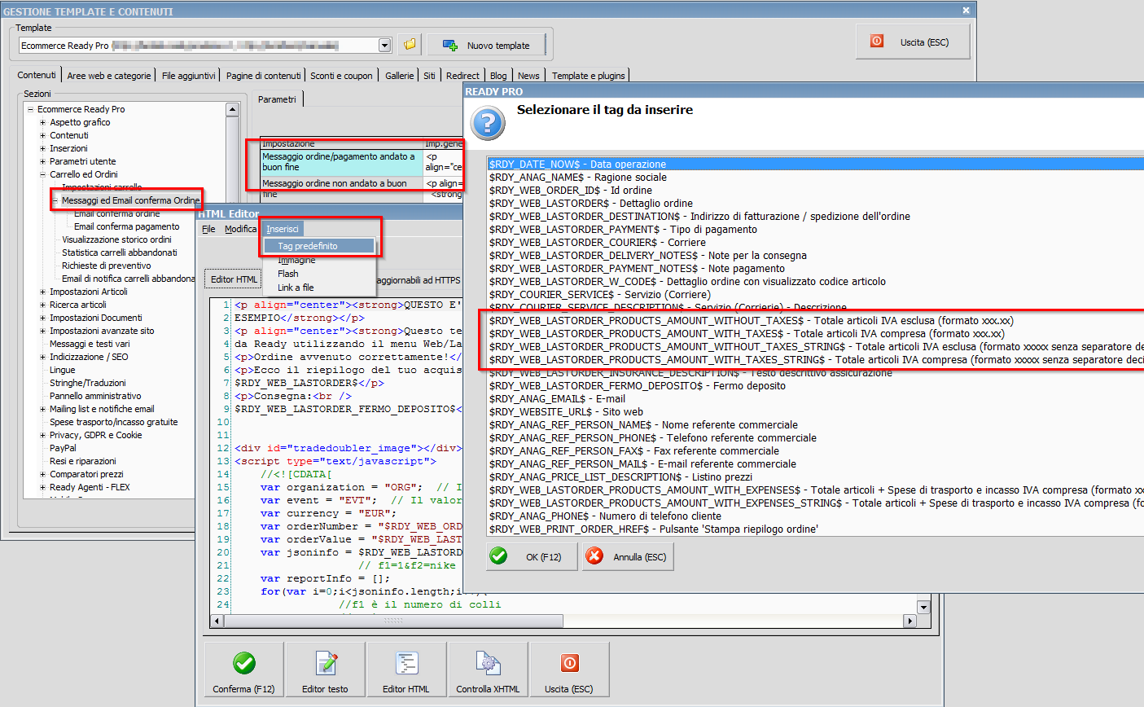The width and height of the screenshot is (1144, 707).
Task: Click OK (F12) in the tag dialog
Action: point(533,557)
